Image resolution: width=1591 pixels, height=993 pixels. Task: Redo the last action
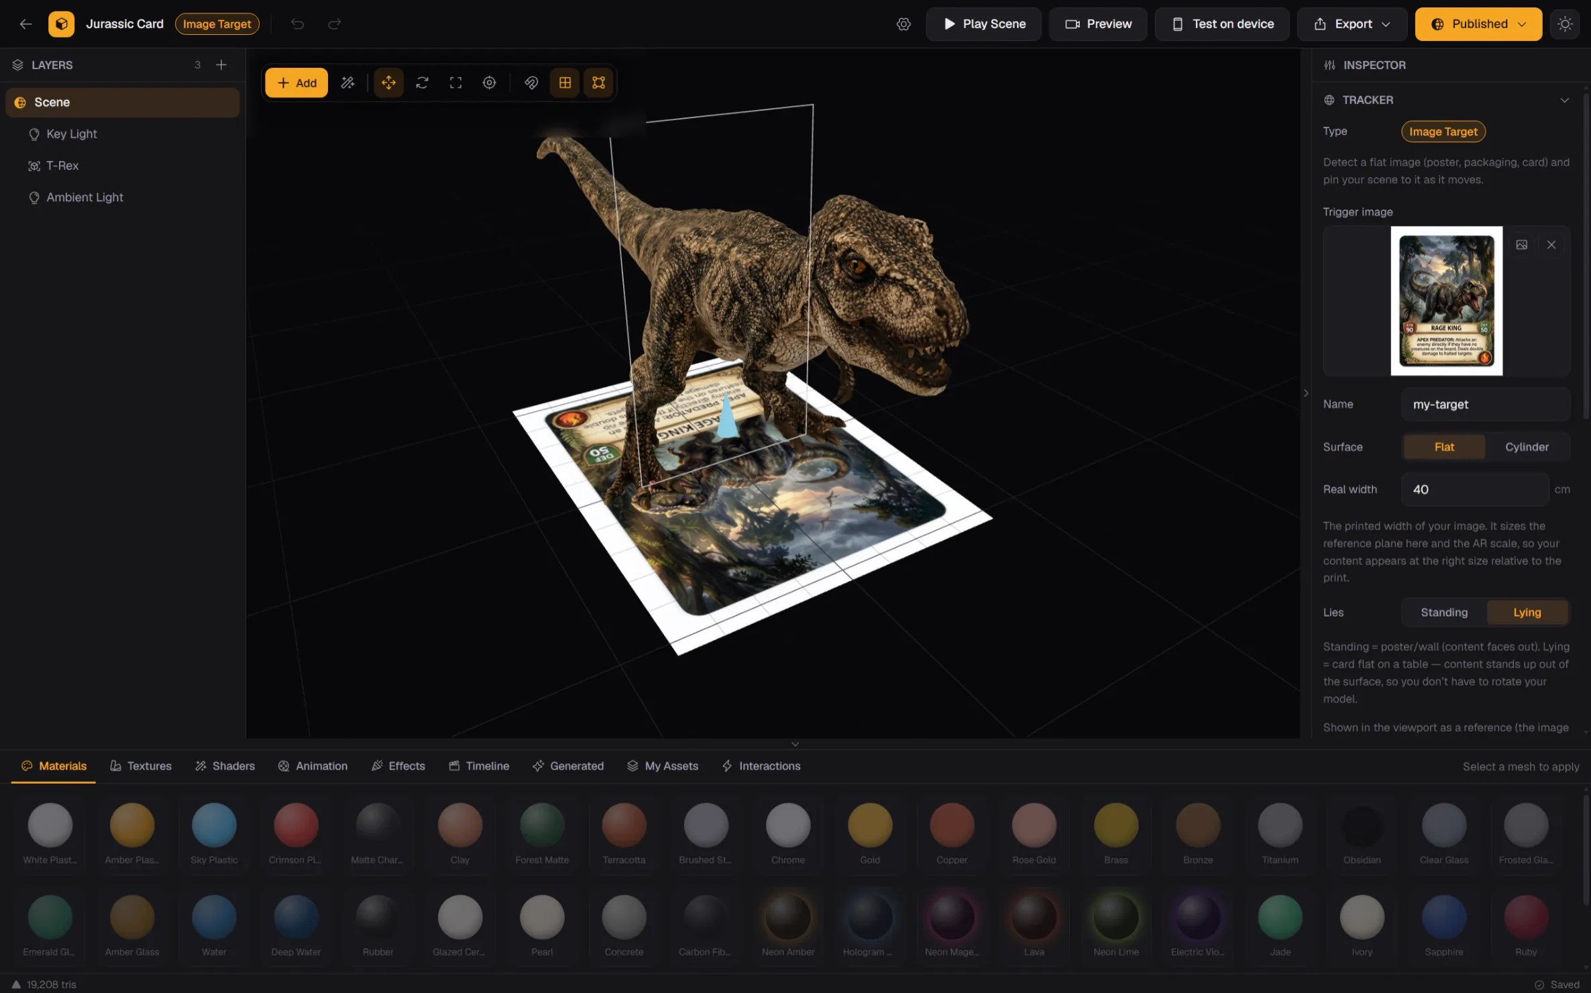[334, 24]
